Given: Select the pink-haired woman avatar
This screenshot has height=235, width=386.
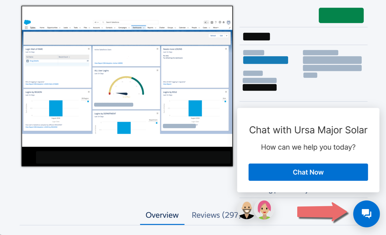Looking at the screenshot, I should 264,210.
